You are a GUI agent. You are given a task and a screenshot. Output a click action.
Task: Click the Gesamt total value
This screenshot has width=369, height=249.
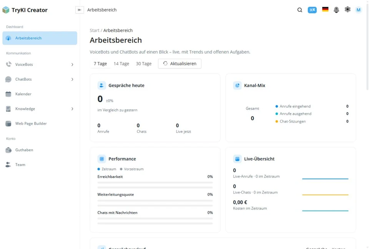[x=252, y=118]
